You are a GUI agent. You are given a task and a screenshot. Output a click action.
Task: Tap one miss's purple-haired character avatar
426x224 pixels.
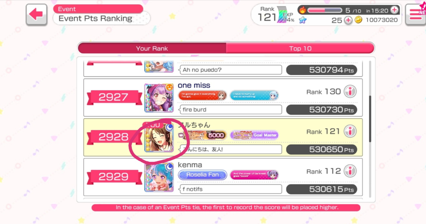point(159,98)
